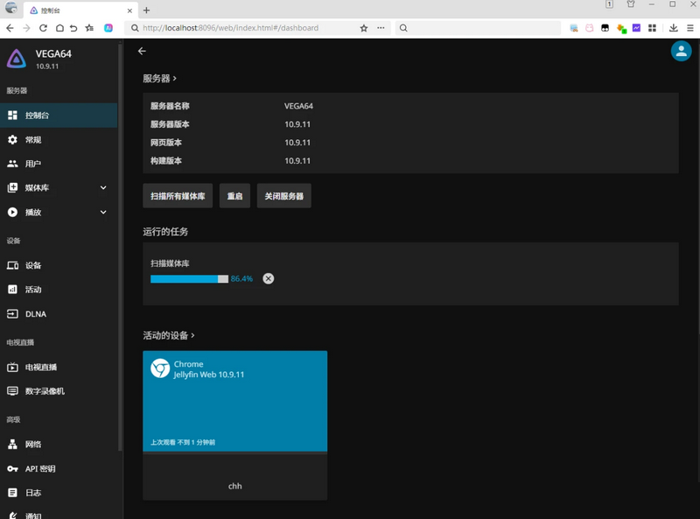This screenshot has width=700, height=519.
Task: Click the dashboard back arrow
Action: [142, 52]
